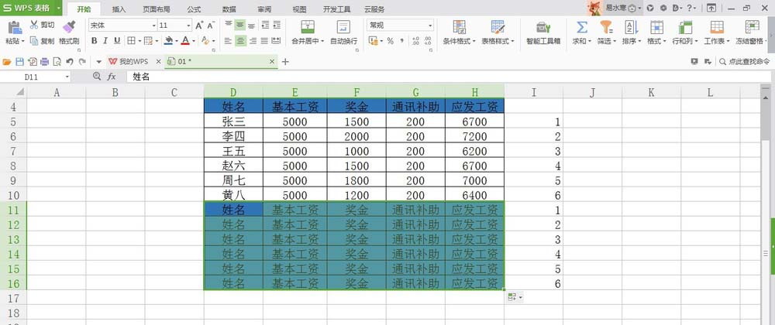The image size is (775, 325).
Task: Decrease decimal places
Action: pyautogui.click(x=428, y=41)
